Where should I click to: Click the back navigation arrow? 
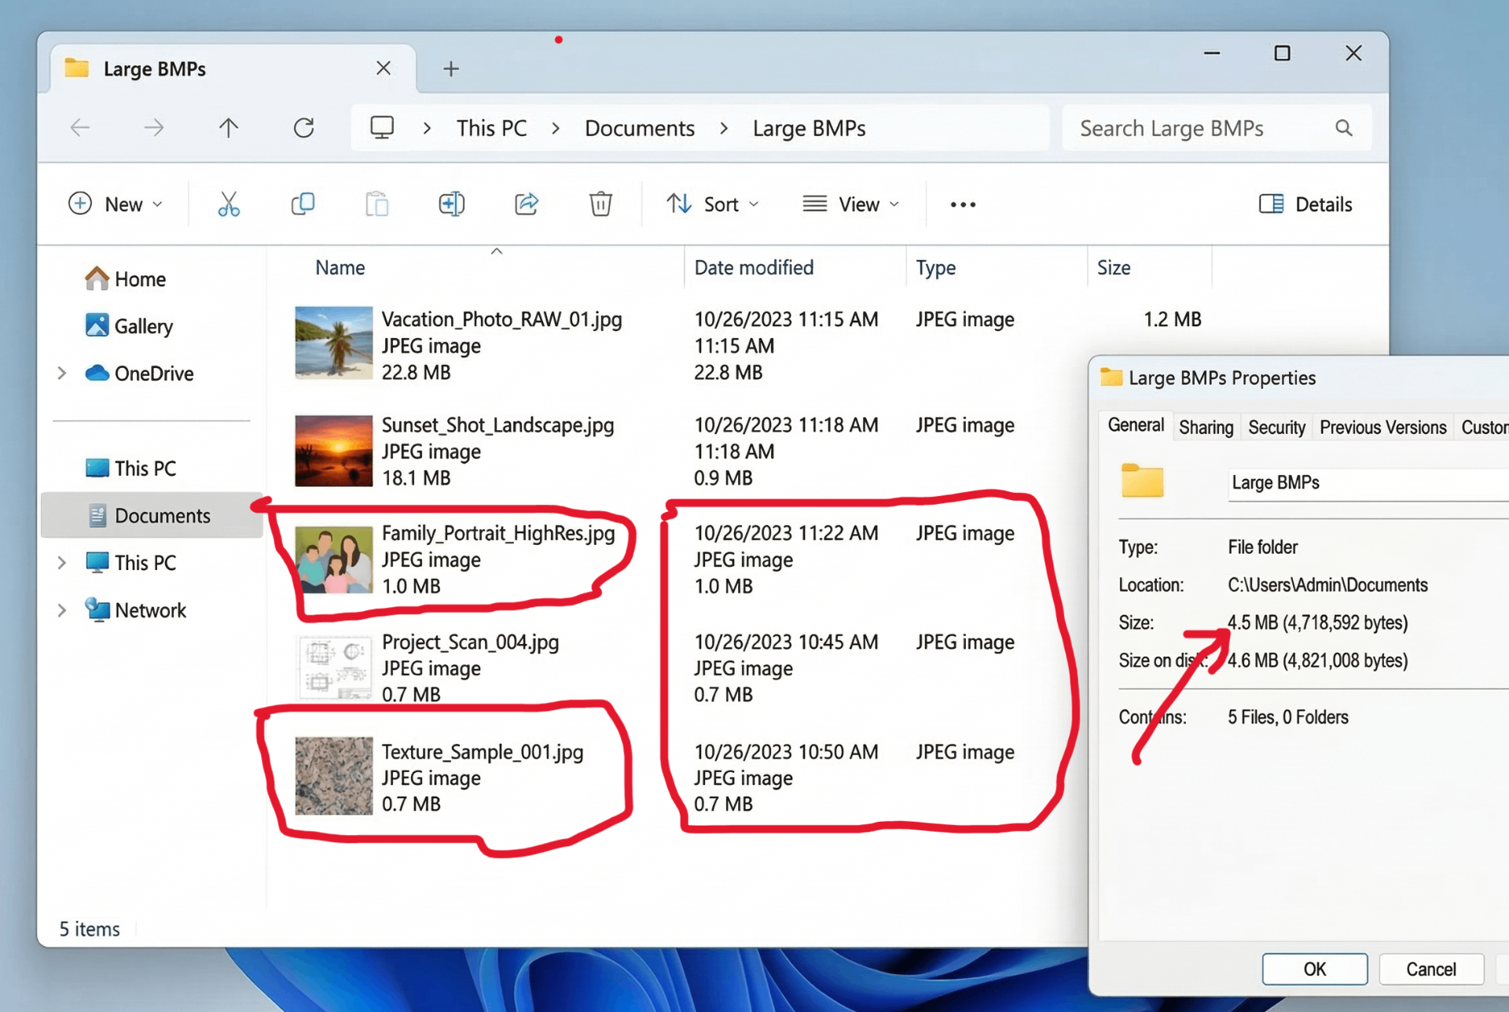click(79, 127)
